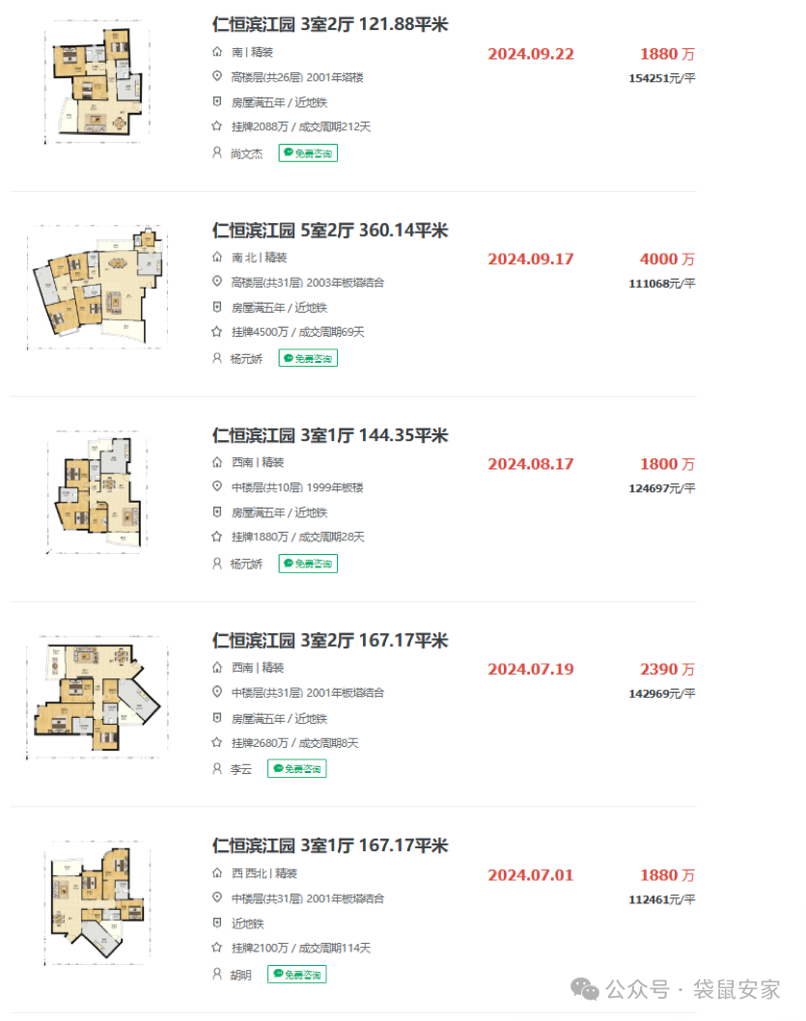The width and height of the screenshot is (806, 1021).
Task: Click 免费咨询 button next to 尚文杰
Action: (x=308, y=152)
